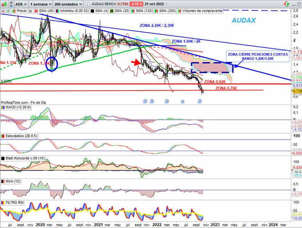Click the 2023 label on time axis

[x=215, y=225]
